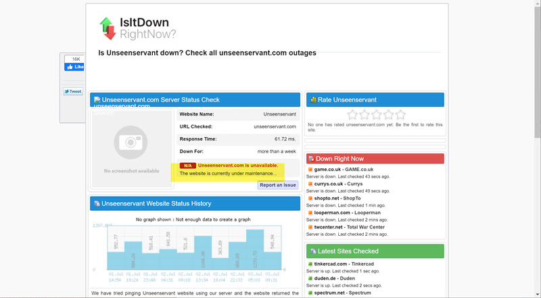Click the 'more than a week' value

coord(277,151)
